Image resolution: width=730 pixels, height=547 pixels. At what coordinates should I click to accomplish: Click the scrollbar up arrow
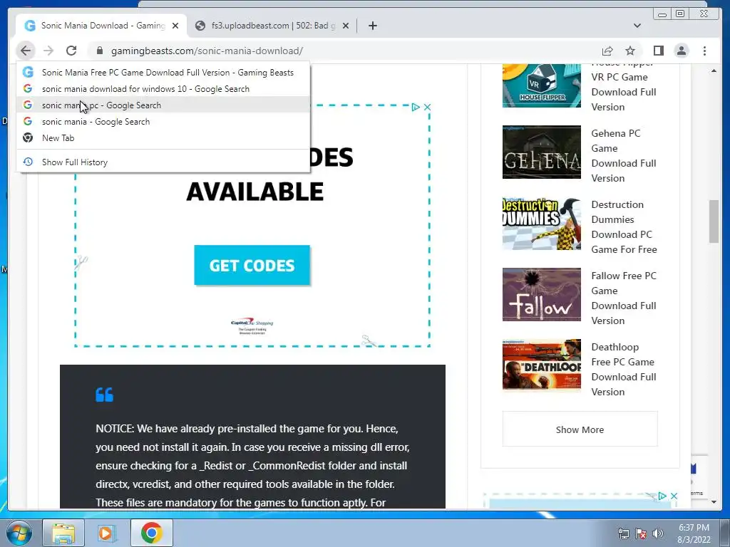pyautogui.click(x=714, y=71)
